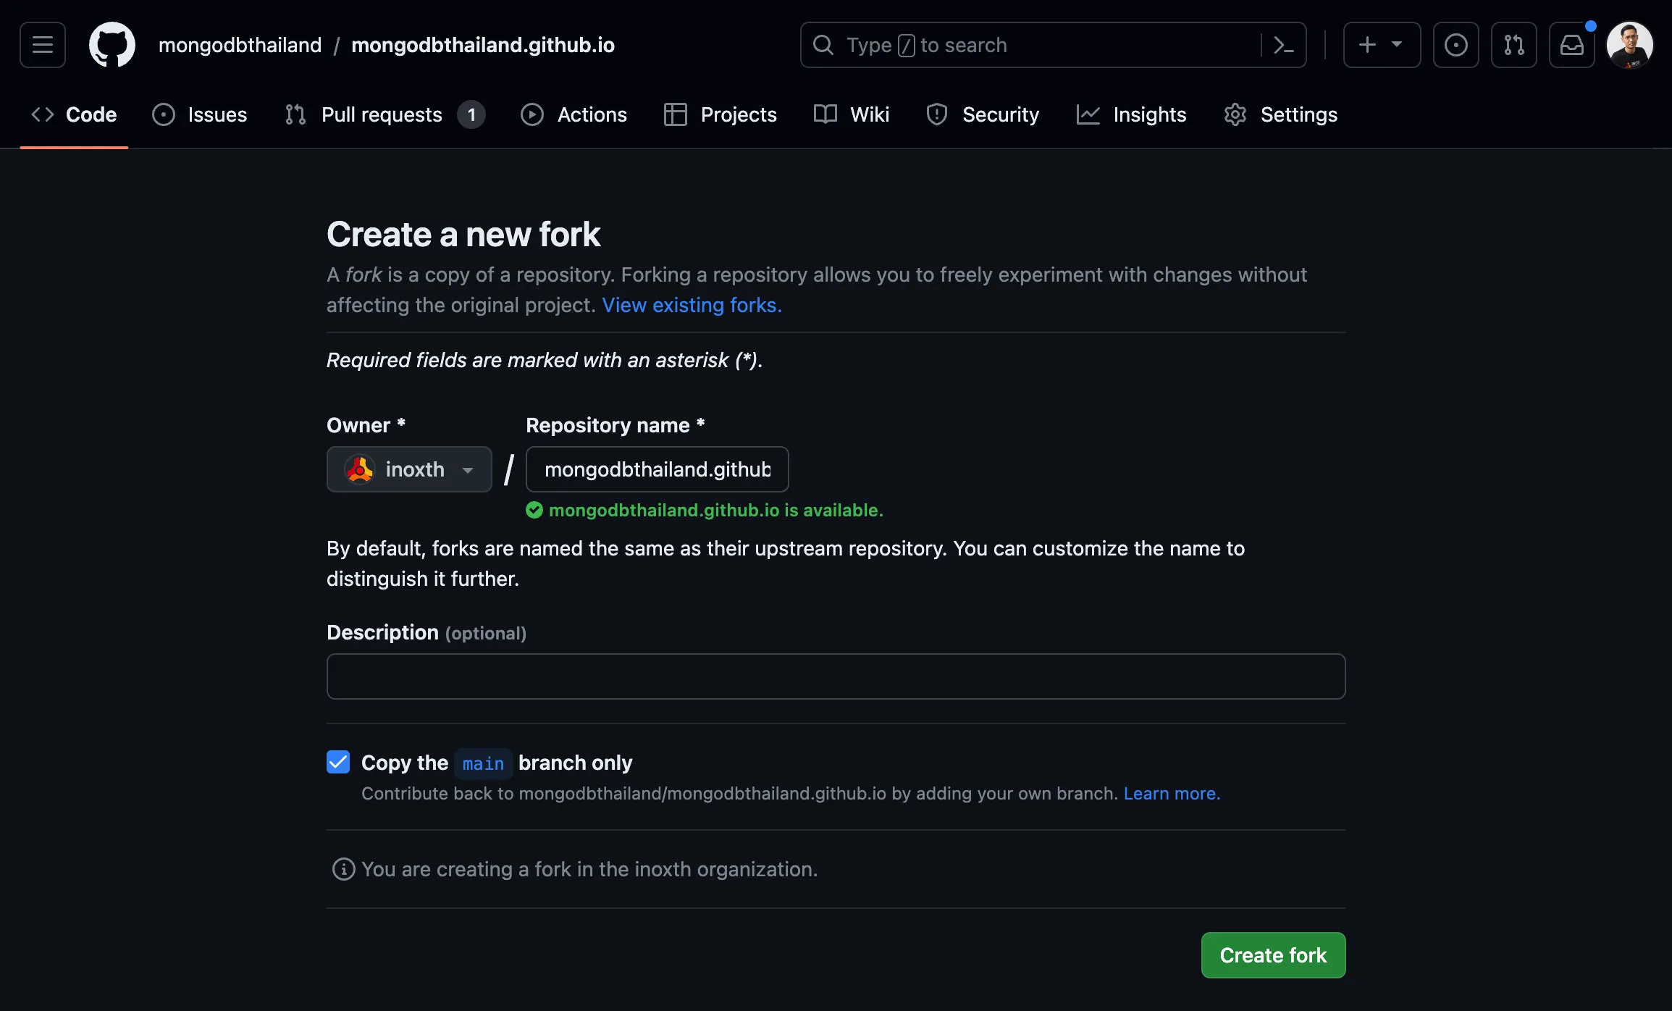Click the Create fork button
Image resolution: width=1672 pixels, height=1011 pixels.
[x=1273, y=955]
